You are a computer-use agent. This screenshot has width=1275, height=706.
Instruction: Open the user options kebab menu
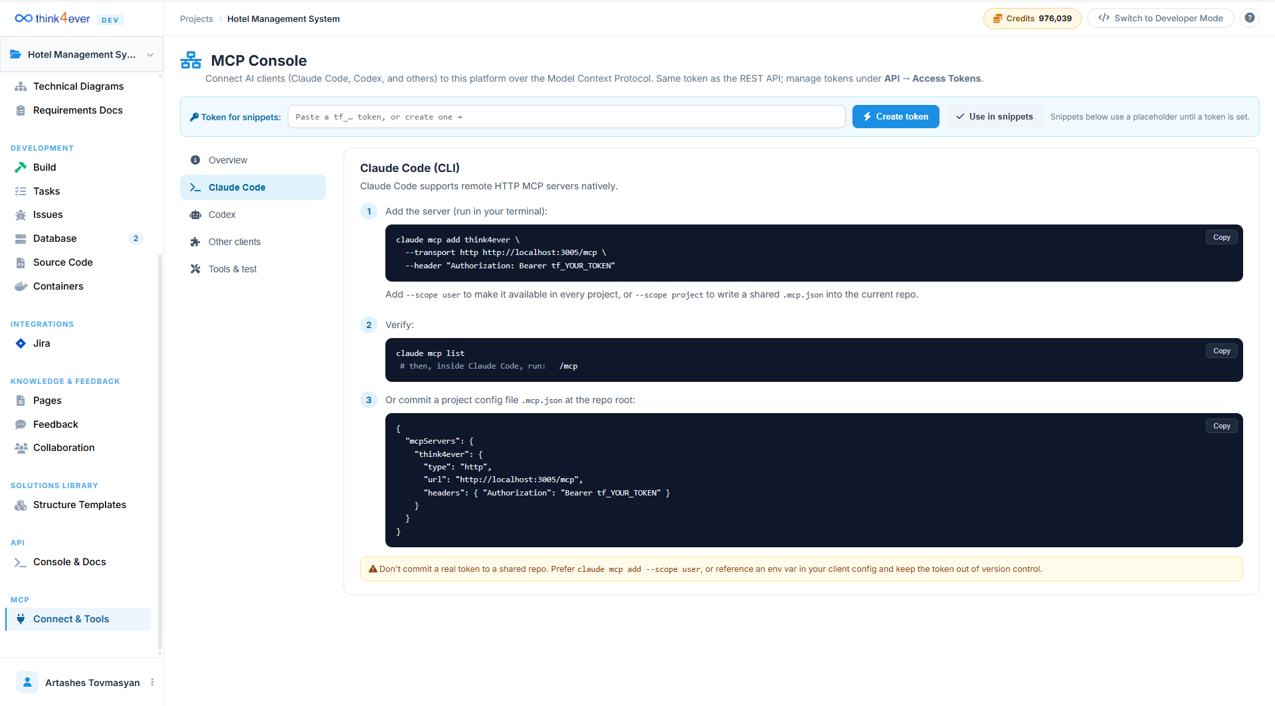point(152,682)
